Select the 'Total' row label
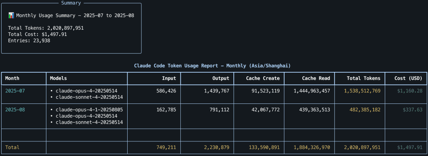The width and height of the screenshot is (428, 156). [12, 147]
